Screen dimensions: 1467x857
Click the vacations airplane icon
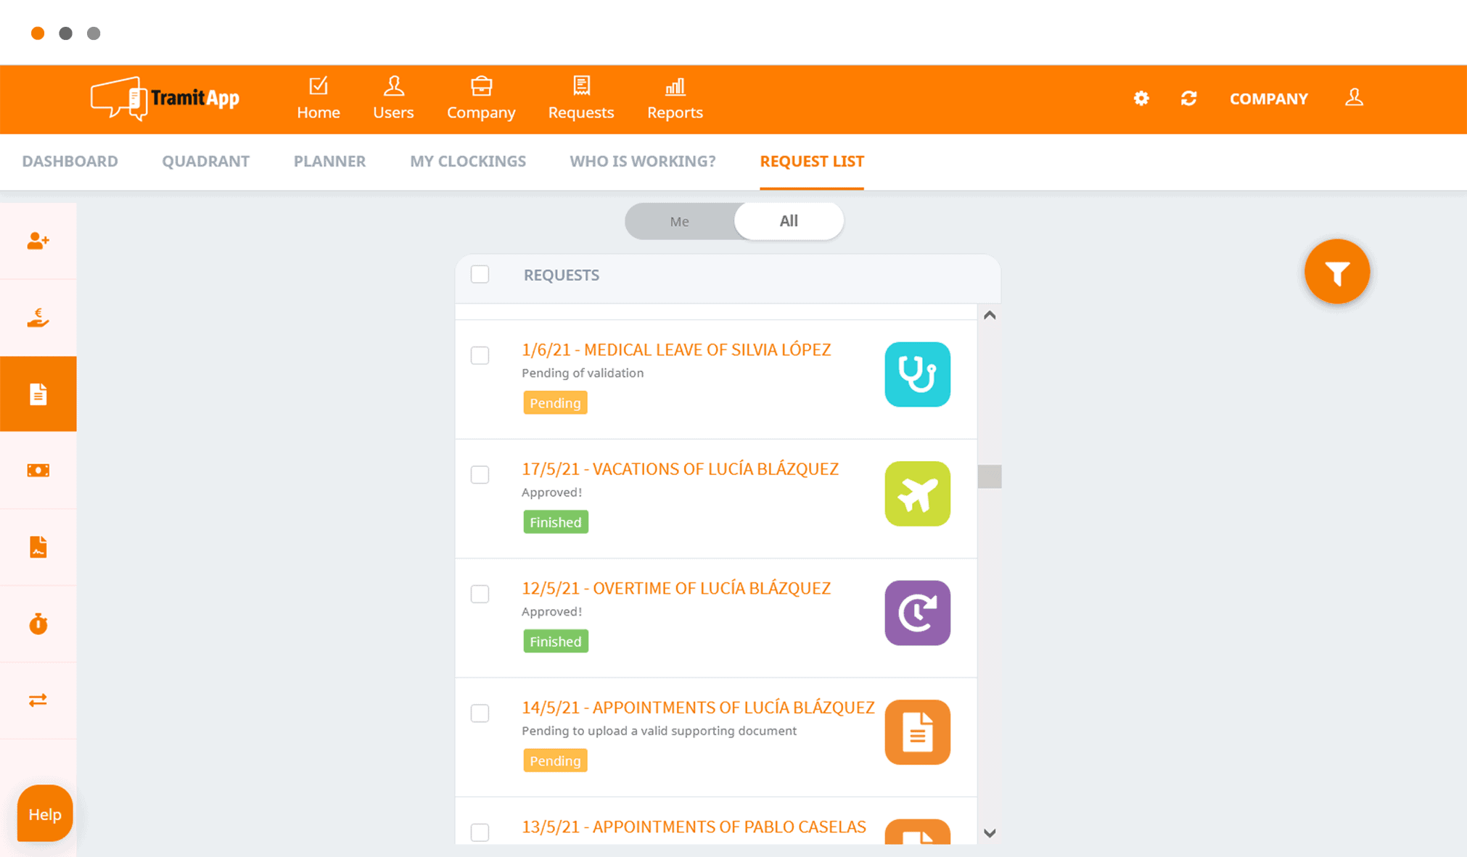point(917,494)
